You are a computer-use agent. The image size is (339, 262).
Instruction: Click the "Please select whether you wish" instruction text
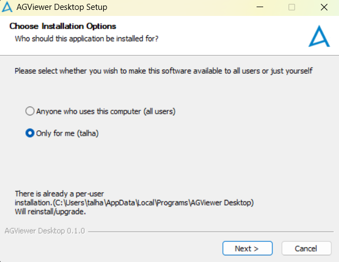click(164, 71)
